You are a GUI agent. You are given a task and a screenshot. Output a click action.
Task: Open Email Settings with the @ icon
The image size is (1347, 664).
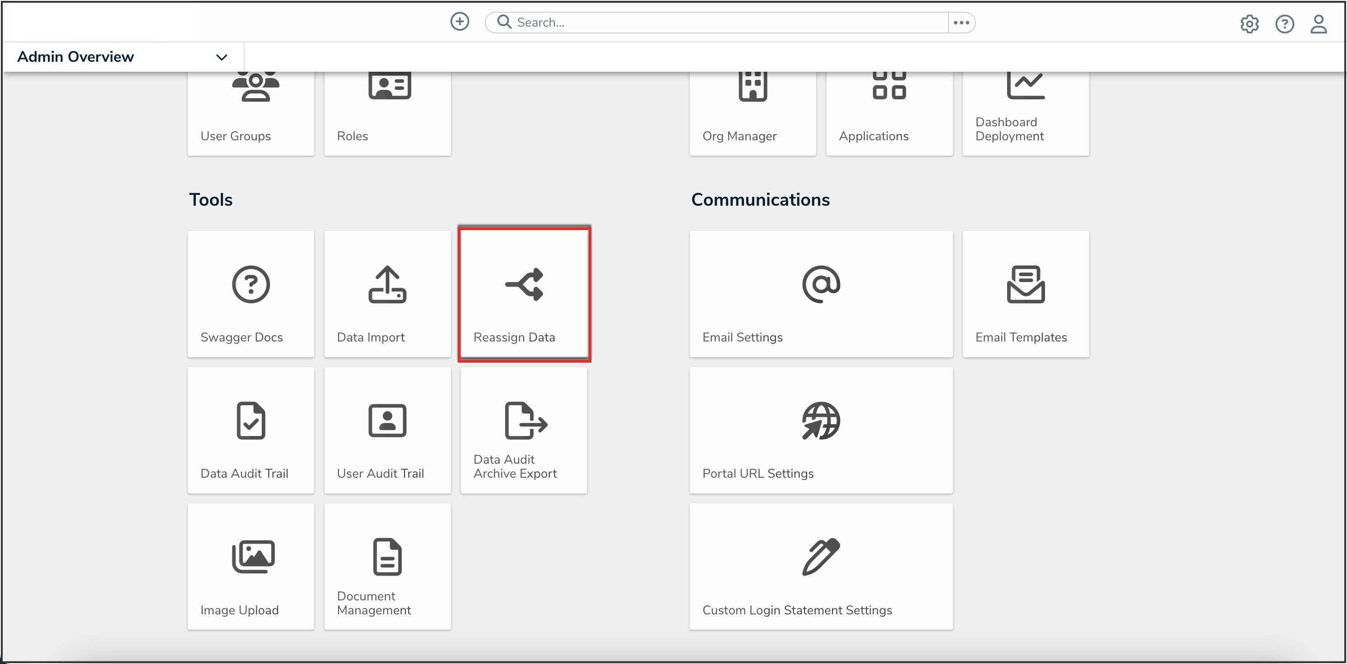pos(821,294)
